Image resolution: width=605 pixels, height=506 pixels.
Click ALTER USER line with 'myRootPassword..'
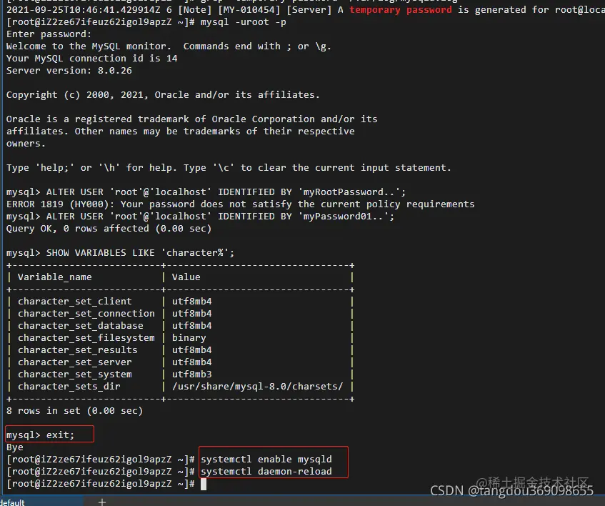click(206, 192)
